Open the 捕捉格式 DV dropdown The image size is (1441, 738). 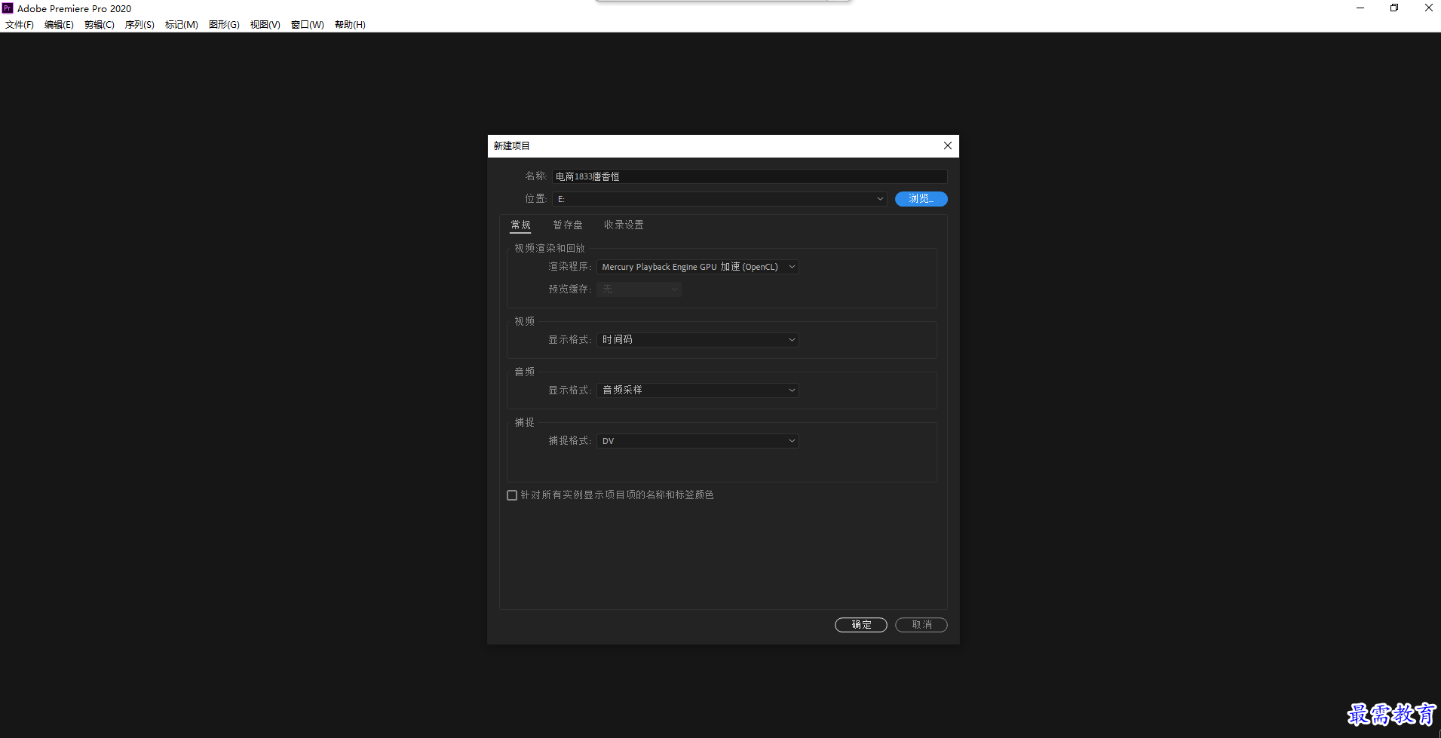[x=698, y=441]
